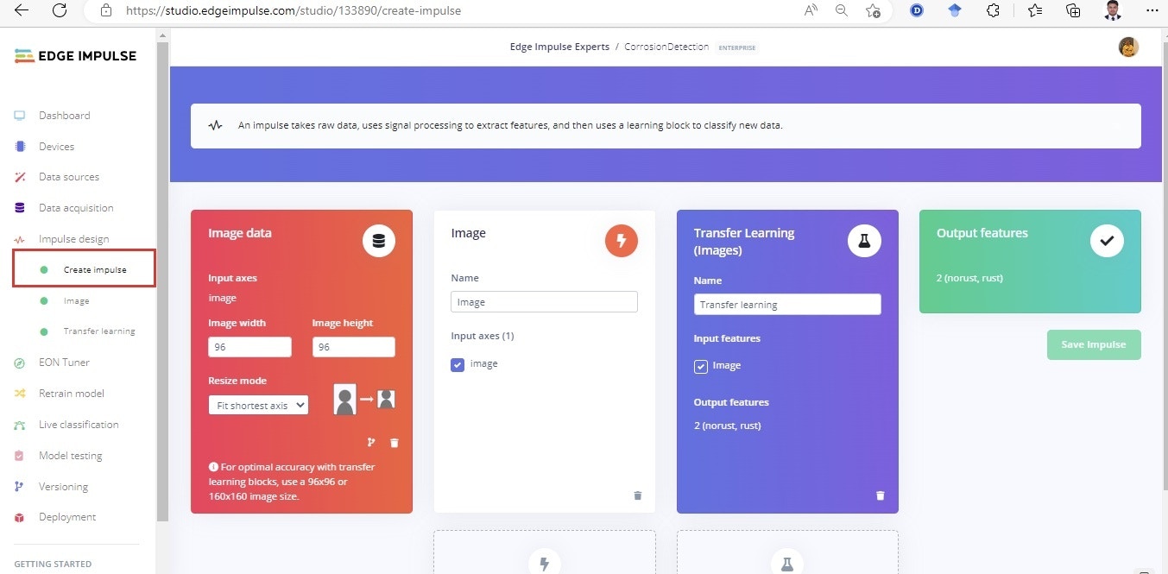
Task: Open Transfer learning sub-item in sidebar
Action: coord(99,331)
